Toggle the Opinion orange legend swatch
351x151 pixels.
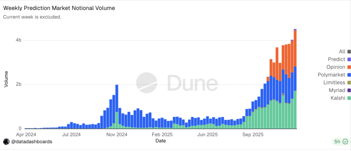coord(349,67)
